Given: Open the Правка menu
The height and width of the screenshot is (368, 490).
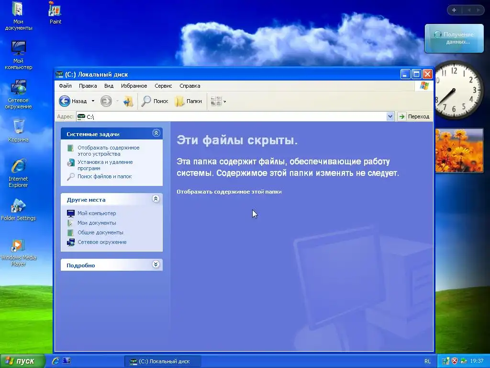Looking at the screenshot, I should (x=88, y=86).
